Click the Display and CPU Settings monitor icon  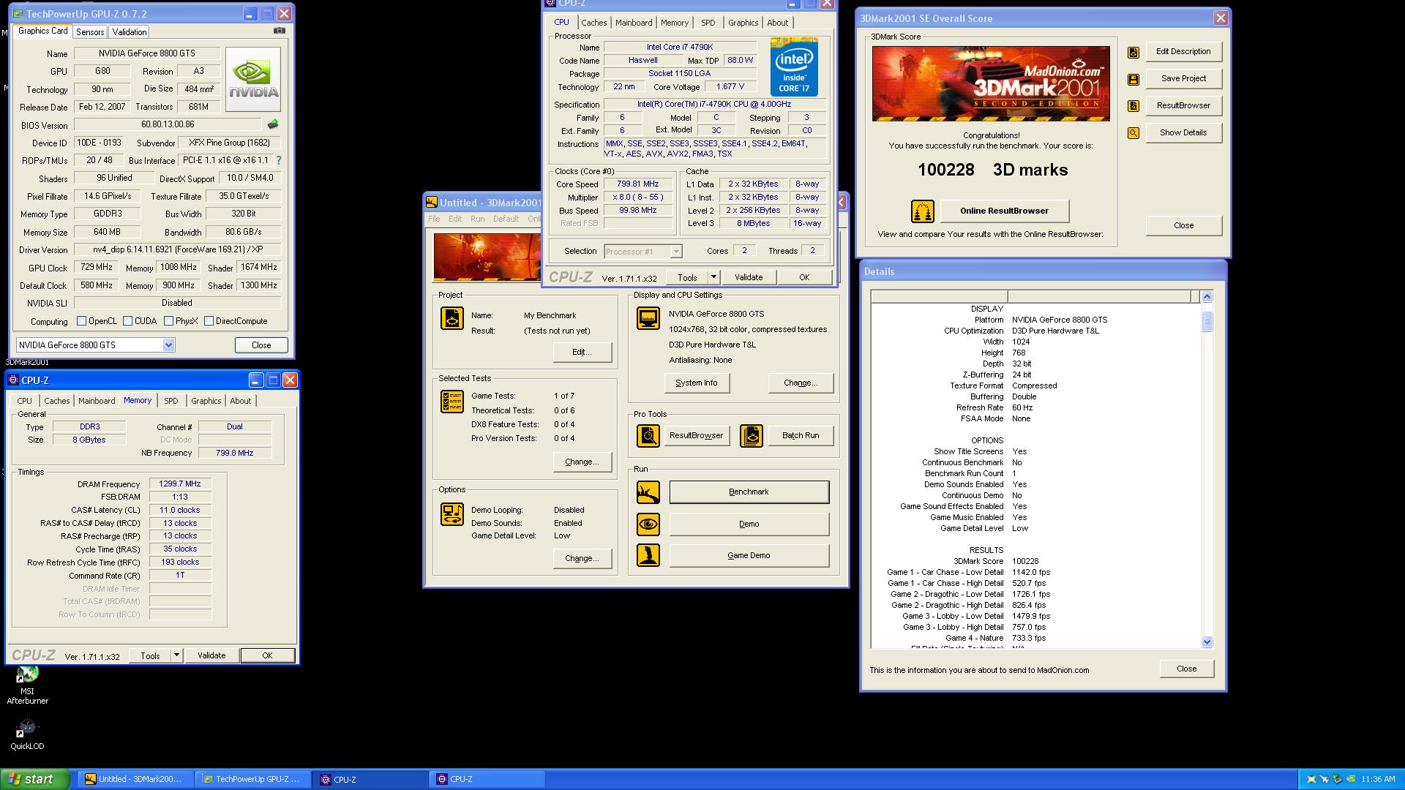point(648,318)
